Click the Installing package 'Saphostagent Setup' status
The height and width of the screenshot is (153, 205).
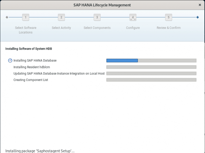point(40,151)
